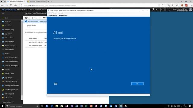193x108 pixels.
Task: Switch the VM viewer to Full Screen
Action: click(63, 16)
